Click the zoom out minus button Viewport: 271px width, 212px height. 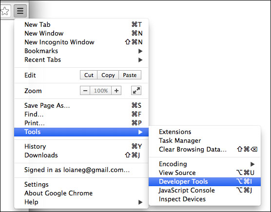point(85,91)
